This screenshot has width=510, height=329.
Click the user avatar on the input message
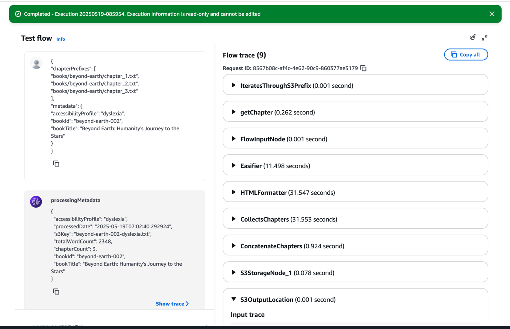[36, 63]
